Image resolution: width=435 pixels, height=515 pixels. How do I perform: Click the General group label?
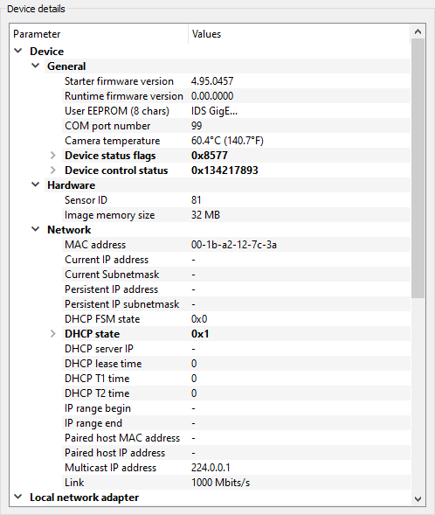click(x=66, y=66)
